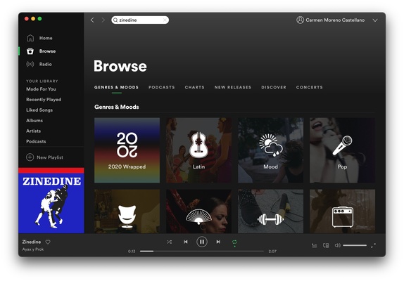Click the elapsed time 0:13

(132, 251)
